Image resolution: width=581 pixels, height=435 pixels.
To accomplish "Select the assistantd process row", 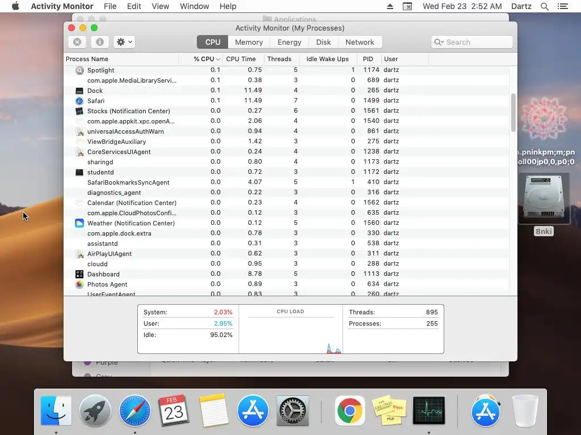I will pyautogui.click(x=286, y=244).
